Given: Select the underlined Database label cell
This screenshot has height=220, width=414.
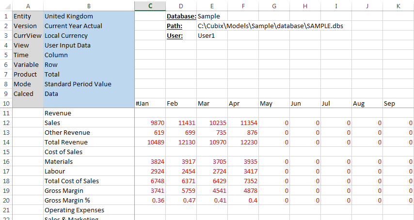Looking at the screenshot, I should [x=181, y=16].
